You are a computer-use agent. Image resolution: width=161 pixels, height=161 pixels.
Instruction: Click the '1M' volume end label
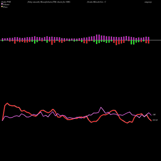click(x=154, y=115)
